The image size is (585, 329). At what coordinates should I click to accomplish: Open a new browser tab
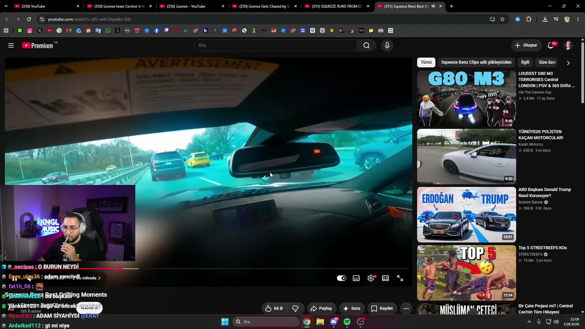452,6
